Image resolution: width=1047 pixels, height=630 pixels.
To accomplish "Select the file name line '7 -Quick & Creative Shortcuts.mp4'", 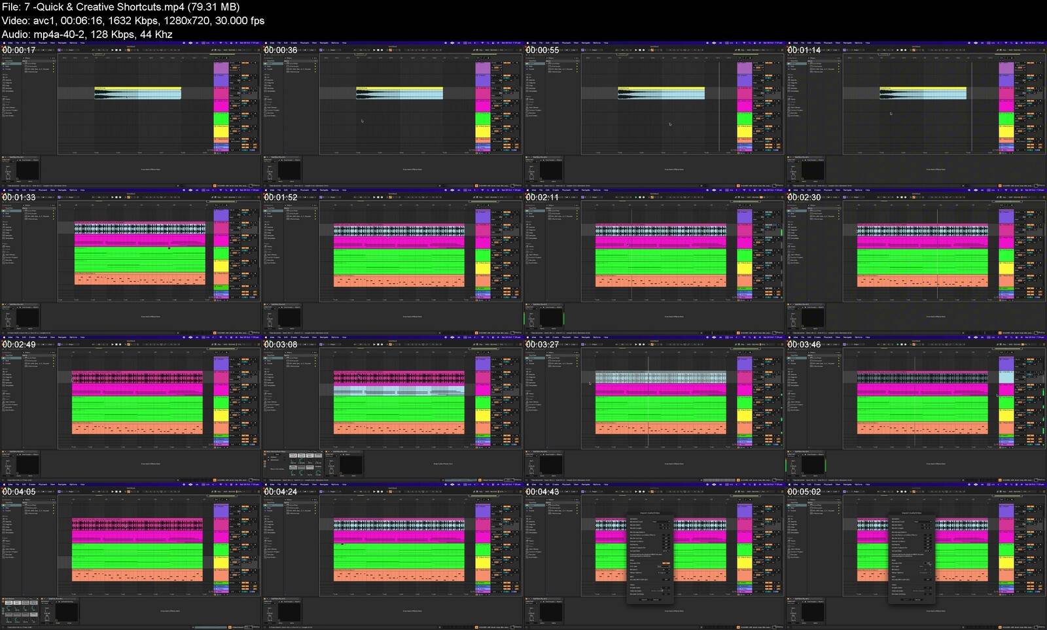I will [120, 7].
